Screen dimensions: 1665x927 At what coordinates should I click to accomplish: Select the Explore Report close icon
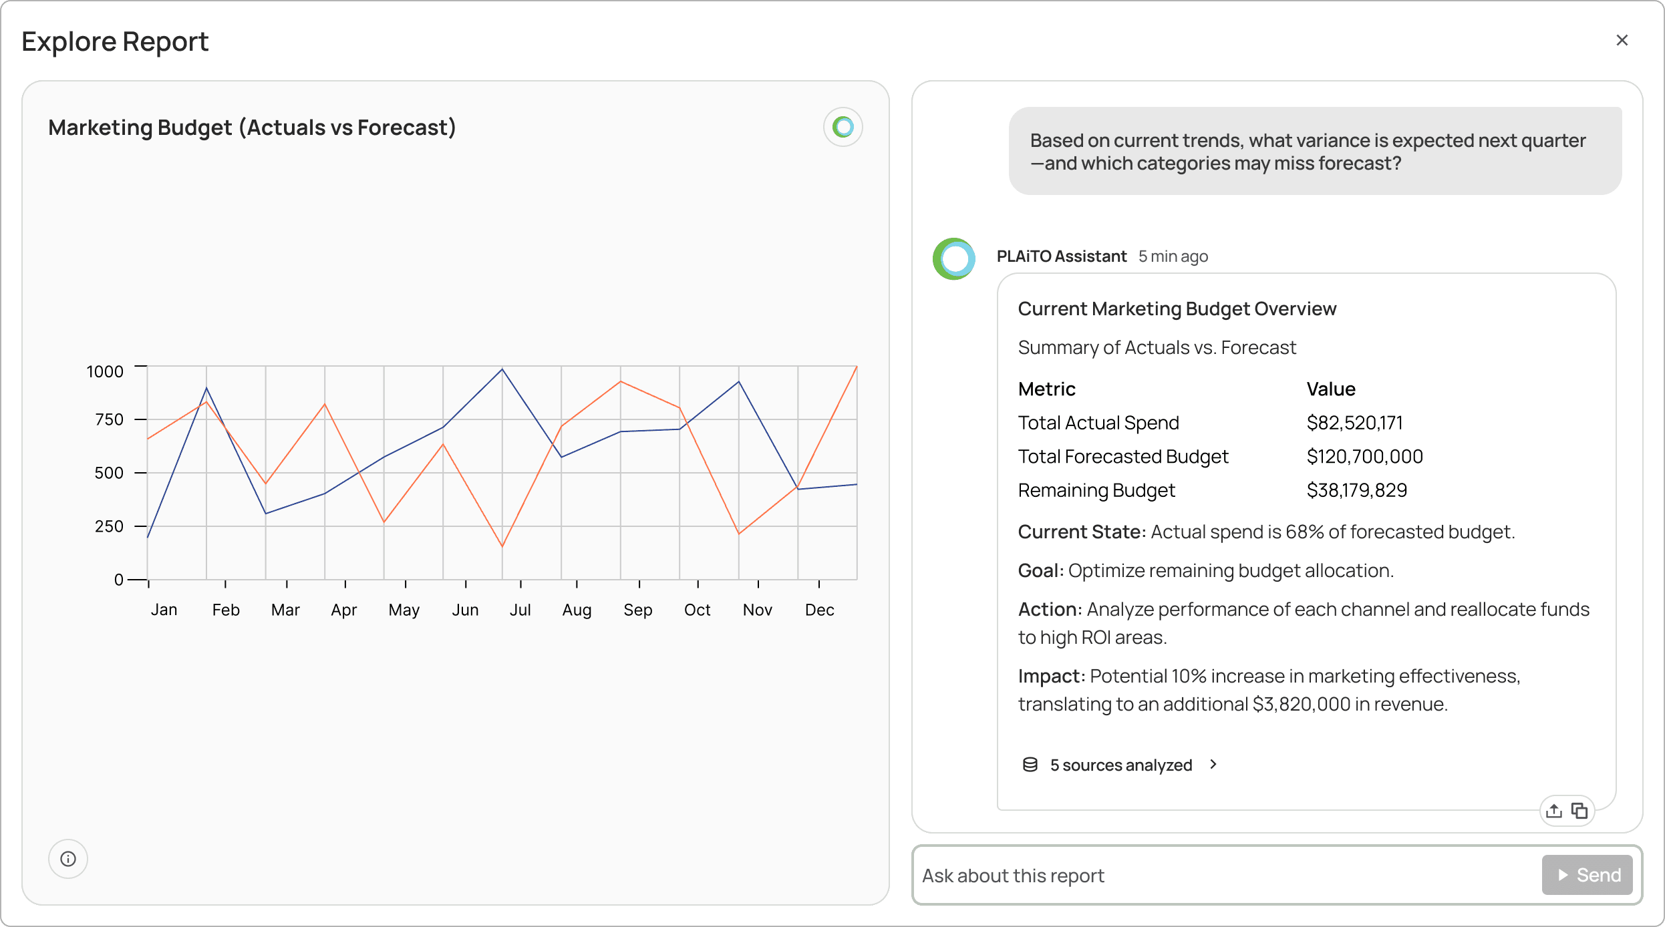(1622, 40)
